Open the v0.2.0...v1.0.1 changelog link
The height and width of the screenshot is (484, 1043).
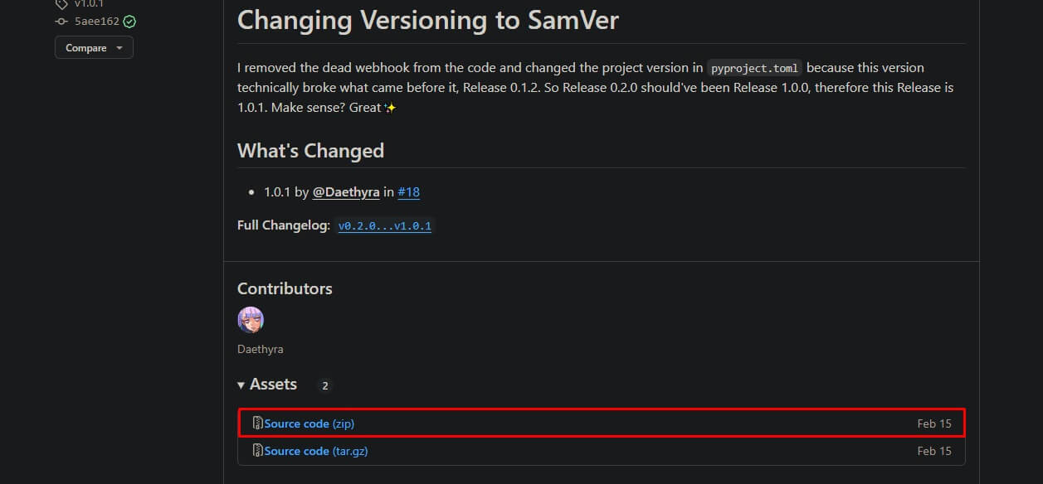click(385, 225)
